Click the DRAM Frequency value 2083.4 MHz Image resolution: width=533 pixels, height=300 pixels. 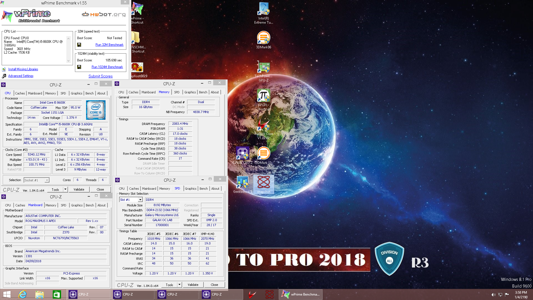tap(180, 124)
